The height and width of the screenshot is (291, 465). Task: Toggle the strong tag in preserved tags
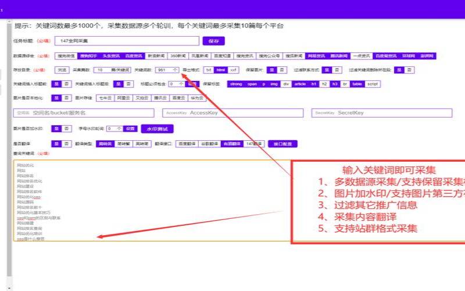[x=236, y=84]
